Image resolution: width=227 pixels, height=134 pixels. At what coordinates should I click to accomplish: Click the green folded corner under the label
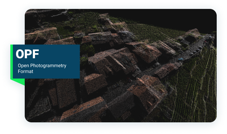(x=18, y=82)
